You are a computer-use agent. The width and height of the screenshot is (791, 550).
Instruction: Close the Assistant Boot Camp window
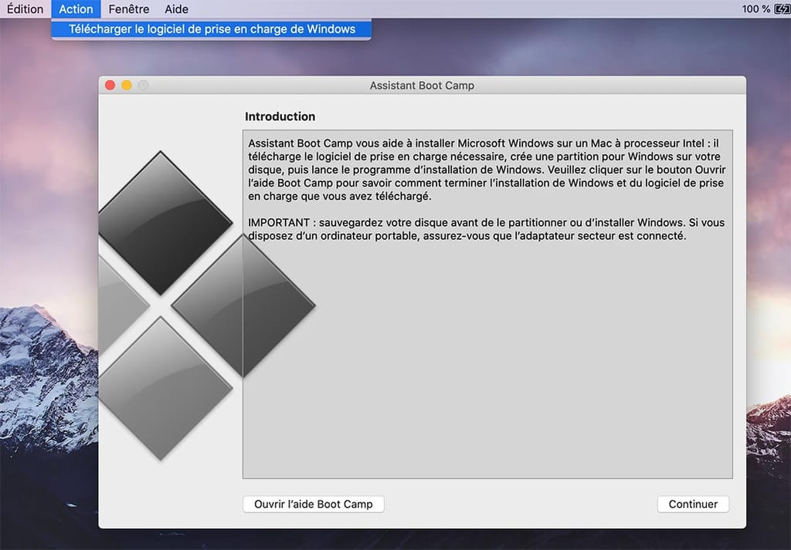(110, 85)
